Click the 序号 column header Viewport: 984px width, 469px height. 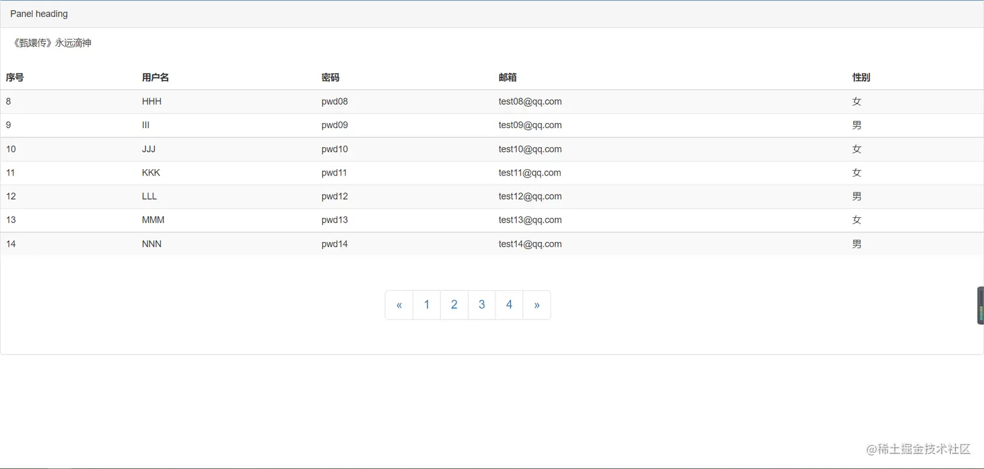(x=15, y=77)
